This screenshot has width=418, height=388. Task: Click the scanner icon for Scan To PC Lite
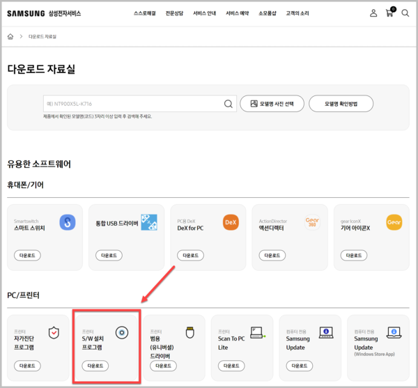258,333
